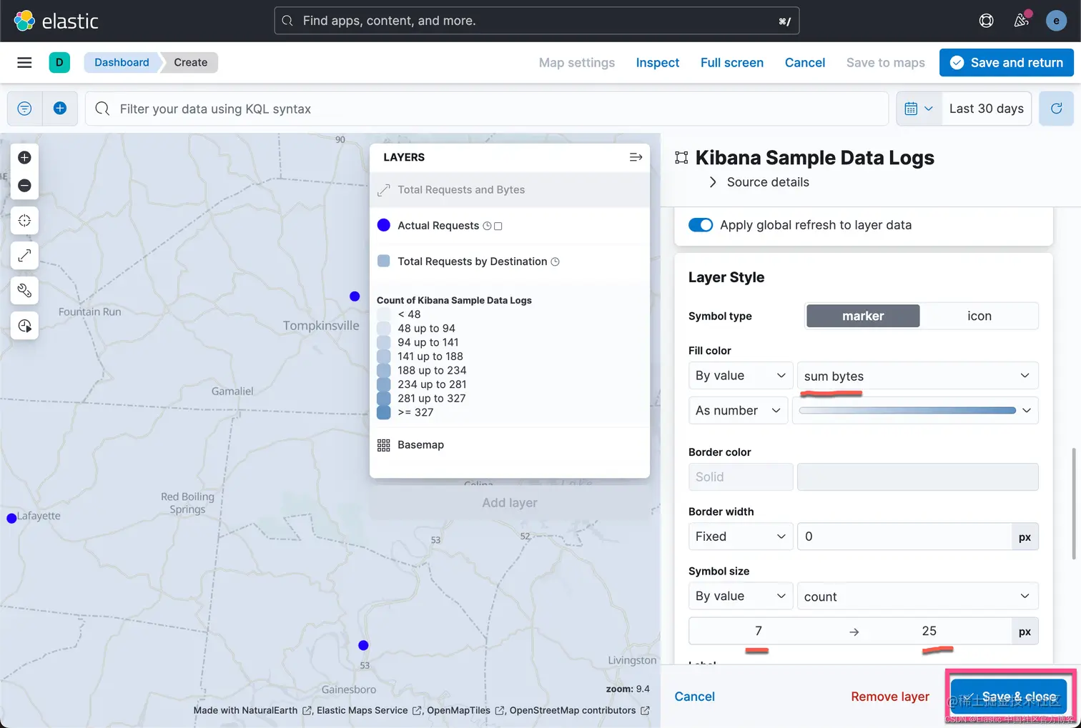Click Save & close
Screen dimensions: 1081x728
[x=1009, y=697]
